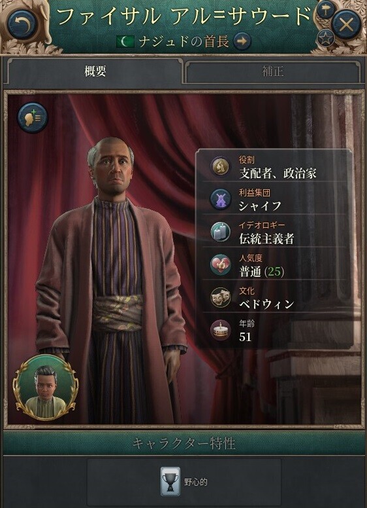
Task: Click the イデオロギー candle icon
Action: (220, 232)
